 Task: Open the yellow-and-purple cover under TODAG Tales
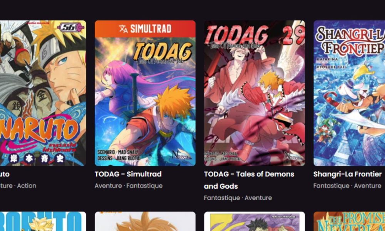coord(254,221)
